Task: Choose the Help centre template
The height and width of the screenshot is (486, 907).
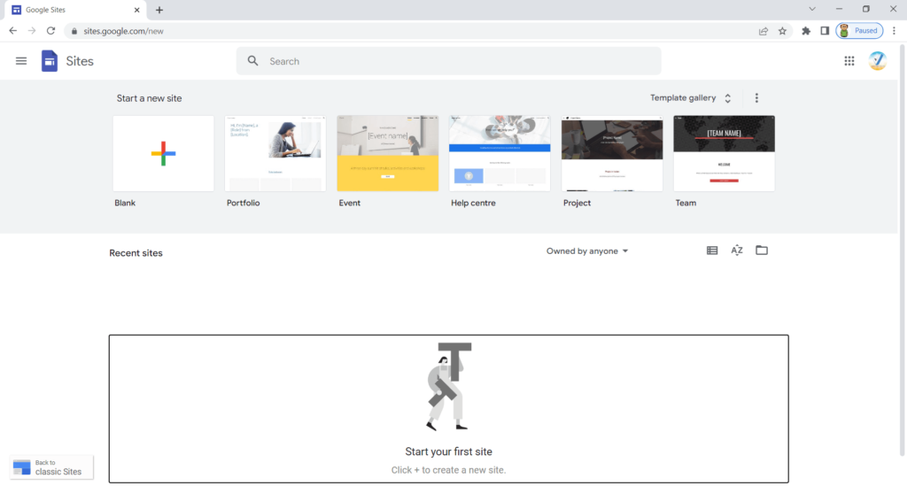Action: tap(500, 153)
